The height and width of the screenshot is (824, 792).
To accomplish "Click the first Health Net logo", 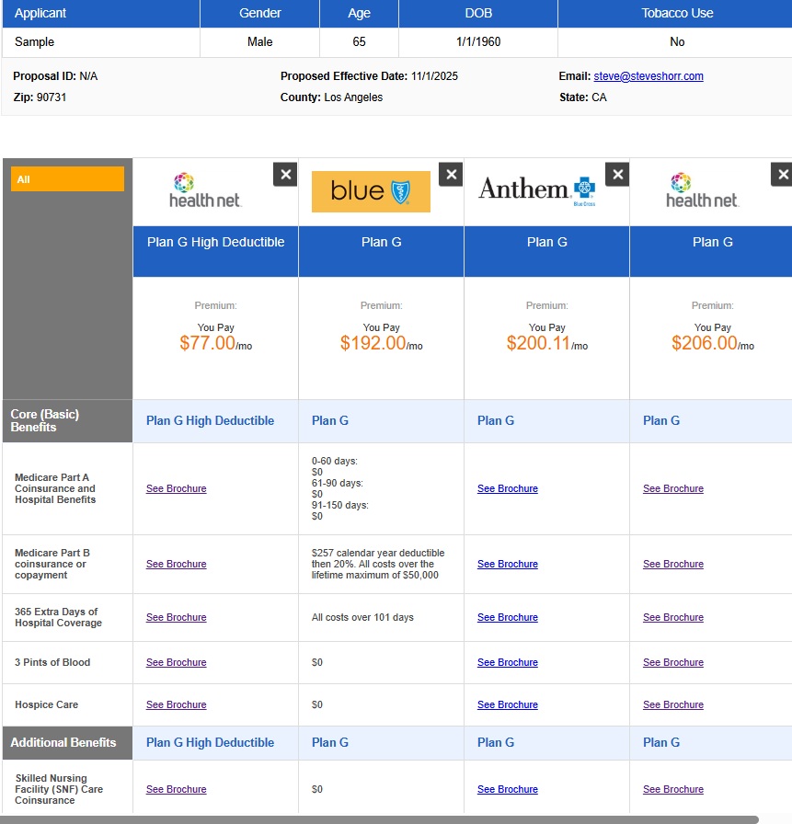I will point(205,190).
